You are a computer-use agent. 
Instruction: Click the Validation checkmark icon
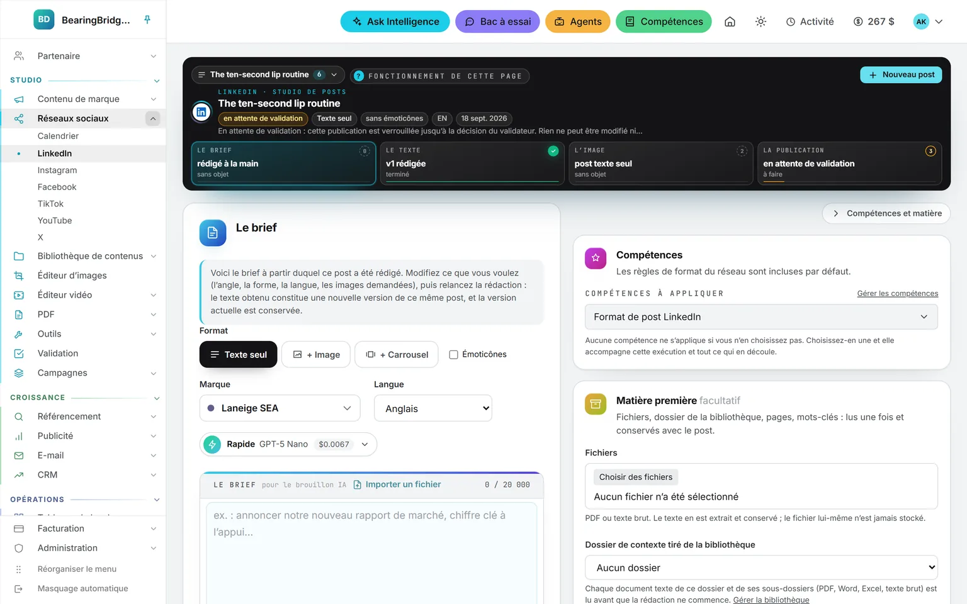coord(19,354)
